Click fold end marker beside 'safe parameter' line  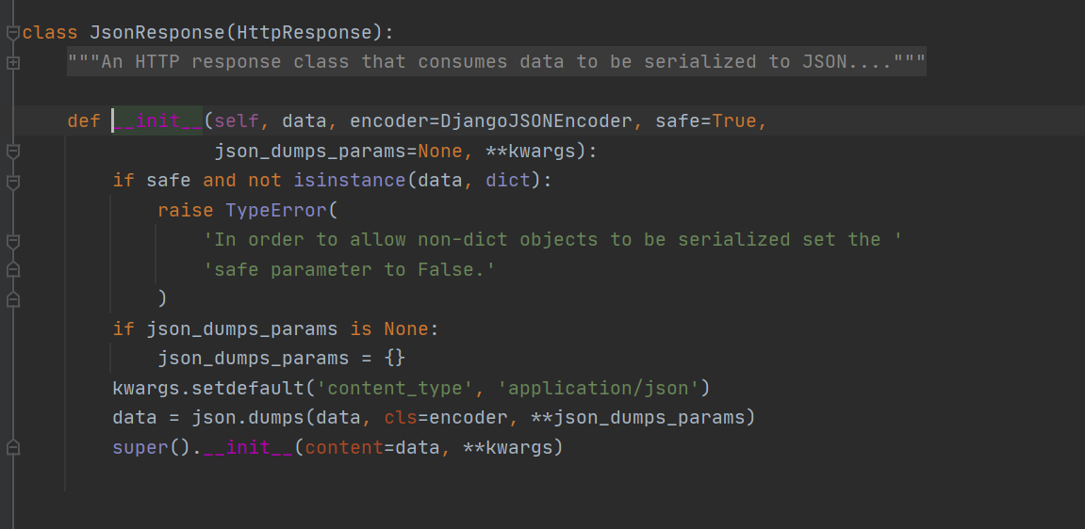[x=12, y=270]
